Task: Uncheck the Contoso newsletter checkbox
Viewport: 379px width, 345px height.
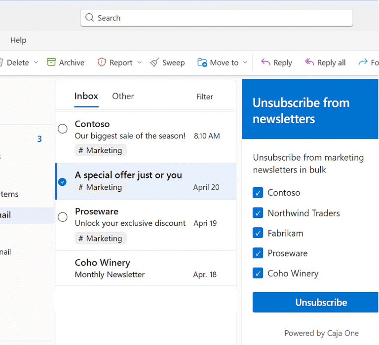Action: click(x=258, y=193)
